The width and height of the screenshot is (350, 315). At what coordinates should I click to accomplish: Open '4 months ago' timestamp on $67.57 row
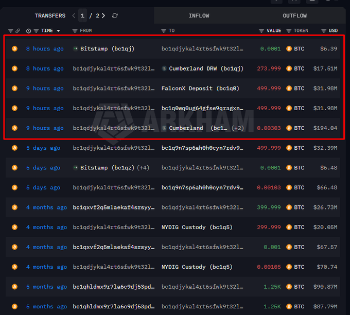46,247
